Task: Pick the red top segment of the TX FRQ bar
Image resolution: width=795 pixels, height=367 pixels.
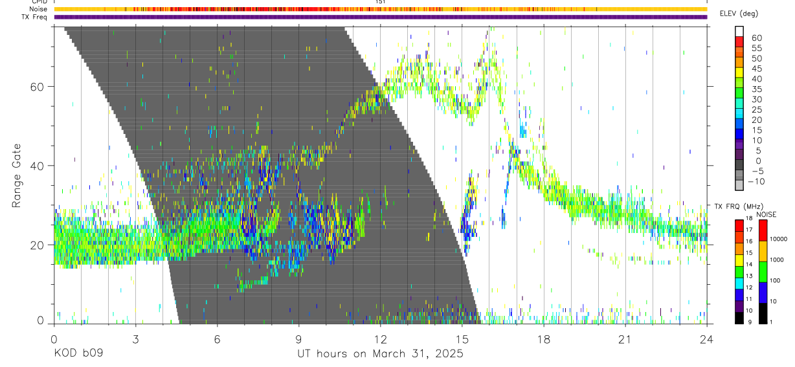Action: (739, 226)
